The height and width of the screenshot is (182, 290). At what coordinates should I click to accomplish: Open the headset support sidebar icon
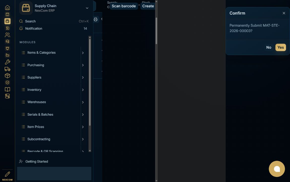(7, 41)
